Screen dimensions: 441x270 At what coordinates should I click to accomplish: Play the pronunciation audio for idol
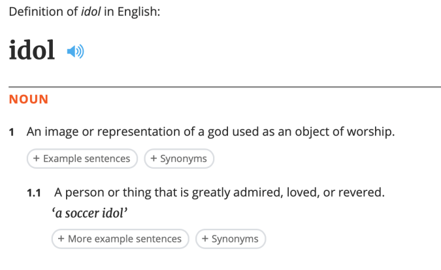[76, 52]
